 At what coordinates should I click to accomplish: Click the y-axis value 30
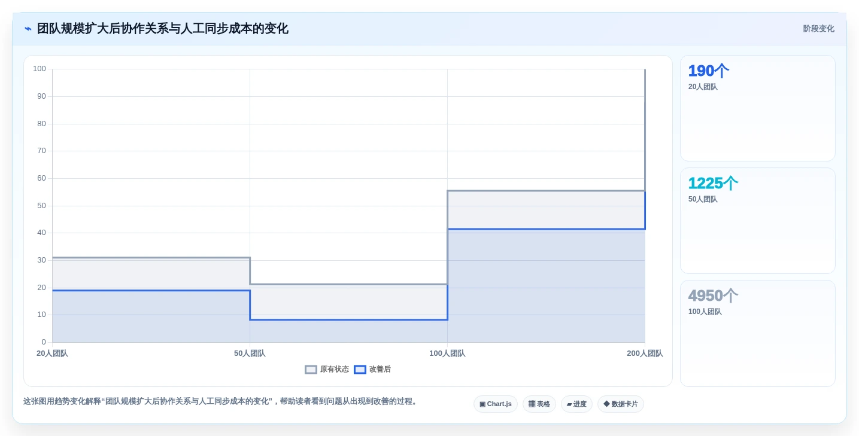[x=41, y=260]
